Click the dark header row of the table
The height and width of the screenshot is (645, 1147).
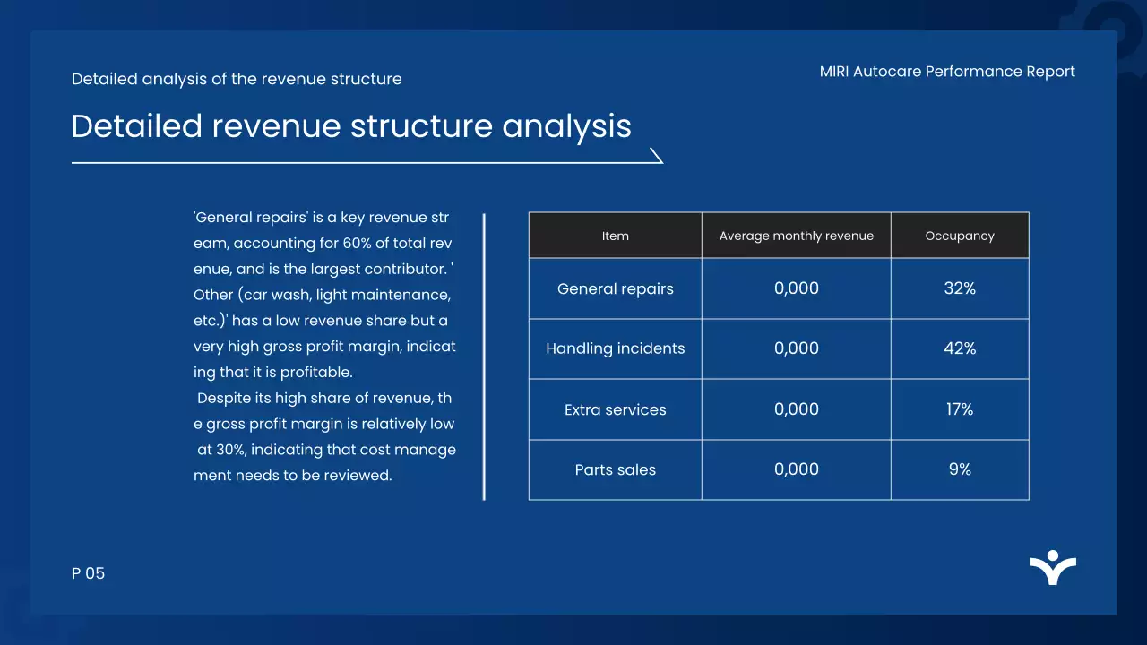[779, 235]
